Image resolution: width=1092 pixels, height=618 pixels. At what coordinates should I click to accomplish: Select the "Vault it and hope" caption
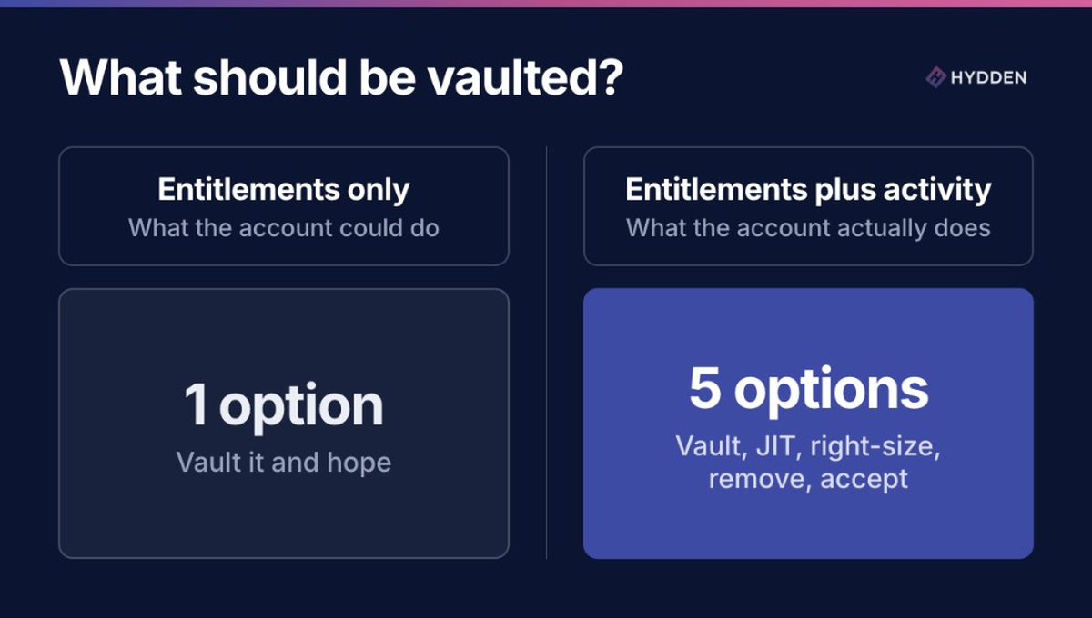284,462
